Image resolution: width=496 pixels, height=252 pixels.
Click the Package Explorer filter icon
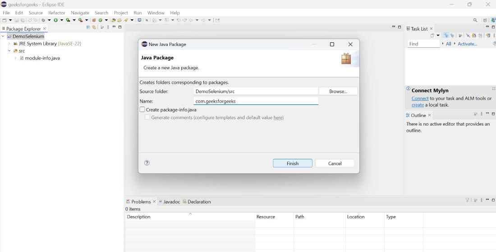(x=102, y=27)
